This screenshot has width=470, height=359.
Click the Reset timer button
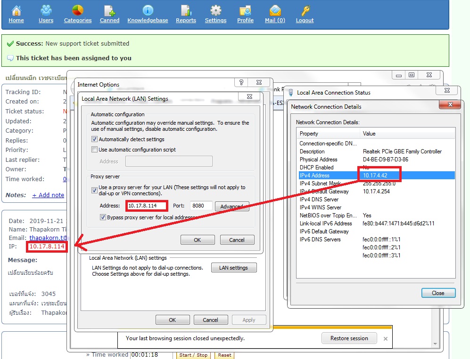click(x=224, y=355)
